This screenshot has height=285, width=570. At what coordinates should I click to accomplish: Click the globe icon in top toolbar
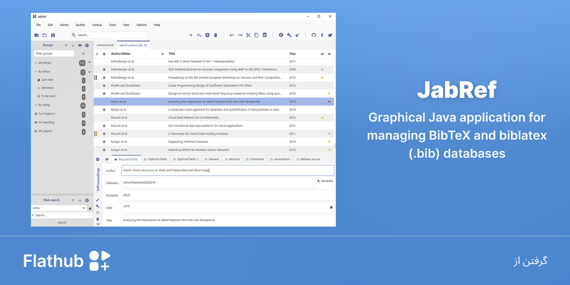click(x=281, y=35)
